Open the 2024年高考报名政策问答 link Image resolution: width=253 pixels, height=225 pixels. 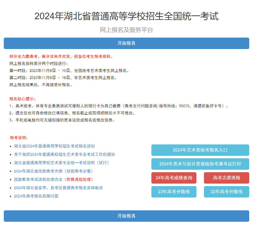36,196
